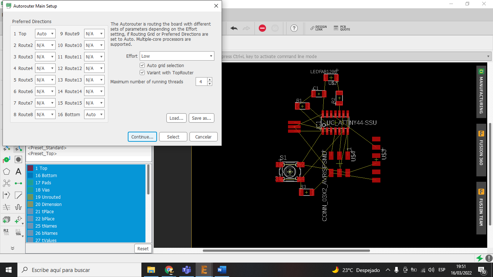The height and width of the screenshot is (277, 493).
Task: Expand more tools with double chevron
Action: click(12, 248)
